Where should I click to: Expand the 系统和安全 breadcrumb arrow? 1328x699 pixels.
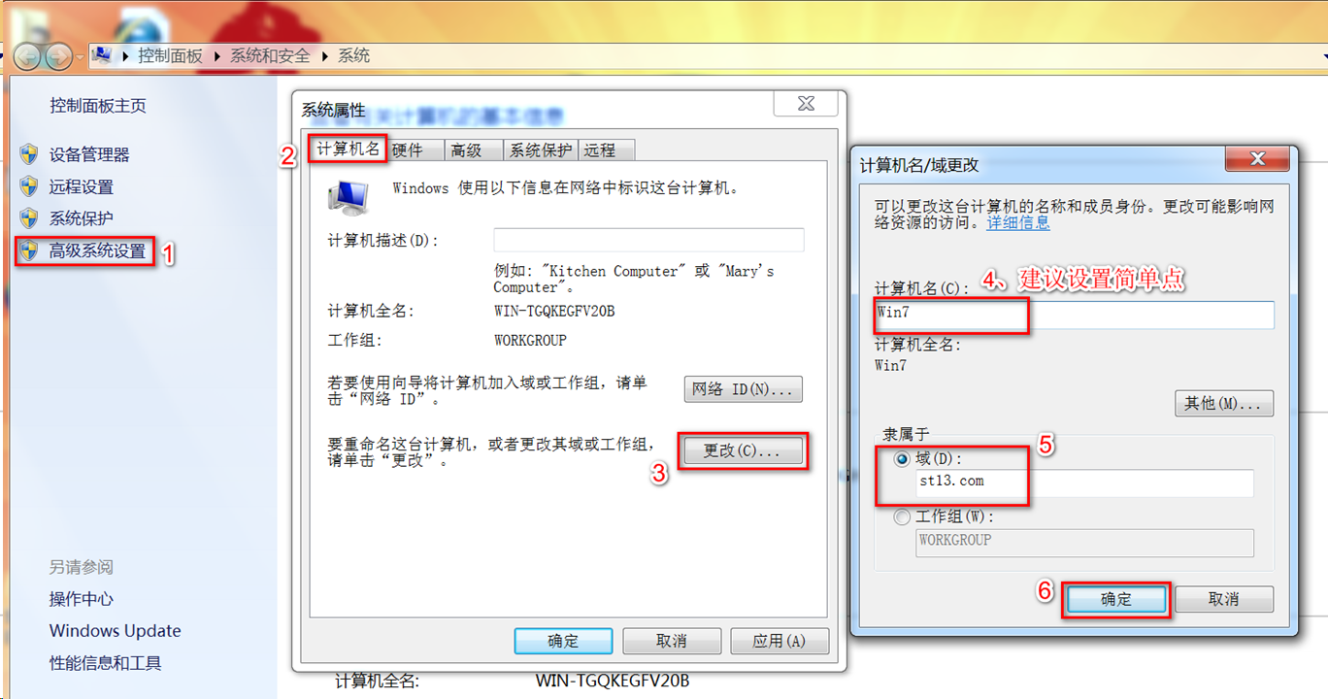coord(325,56)
